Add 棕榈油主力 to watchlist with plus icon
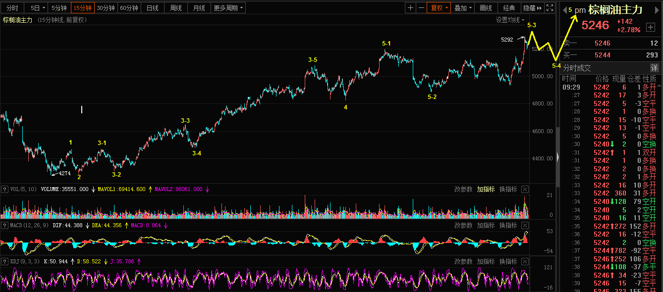Image resolution: width=663 pixels, height=292 pixels. 650,28
